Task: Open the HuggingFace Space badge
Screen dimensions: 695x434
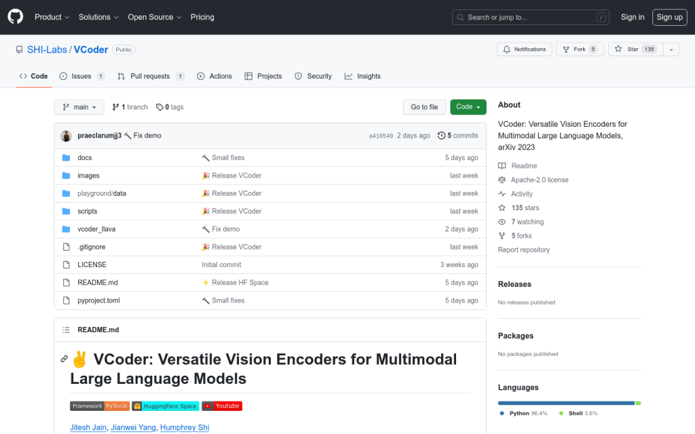Action: pyautogui.click(x=166, y=406)
